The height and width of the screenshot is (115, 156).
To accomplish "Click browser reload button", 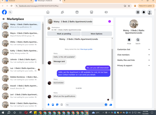I will (x=12, y=6).
